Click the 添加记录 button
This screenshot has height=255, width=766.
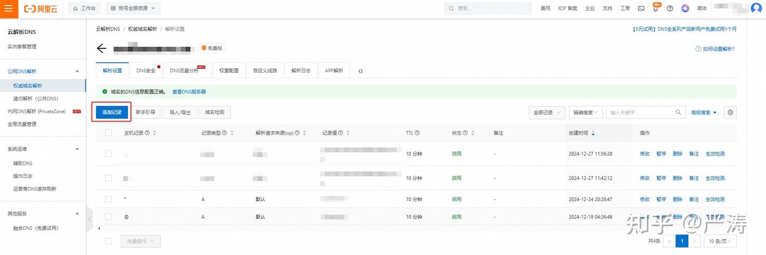(112, 113)
